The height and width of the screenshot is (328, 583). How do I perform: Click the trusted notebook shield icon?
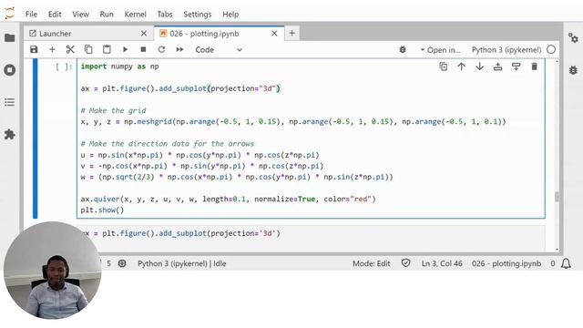coord(406,263)
